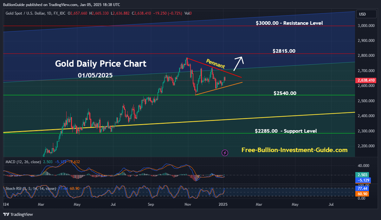
Task: Open the Free-Bullion-Investment-Guide.com text
Action: [294, 150]
